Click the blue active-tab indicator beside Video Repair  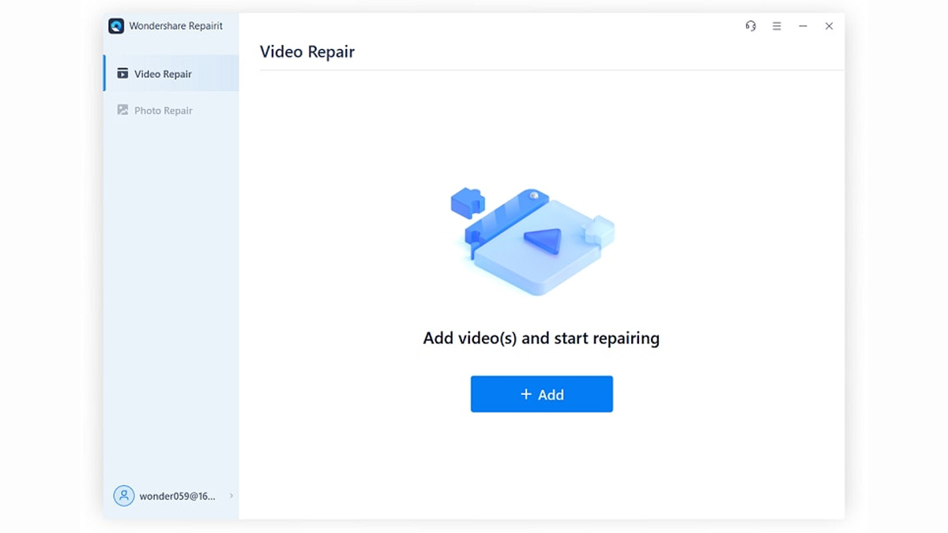point(103,73)
